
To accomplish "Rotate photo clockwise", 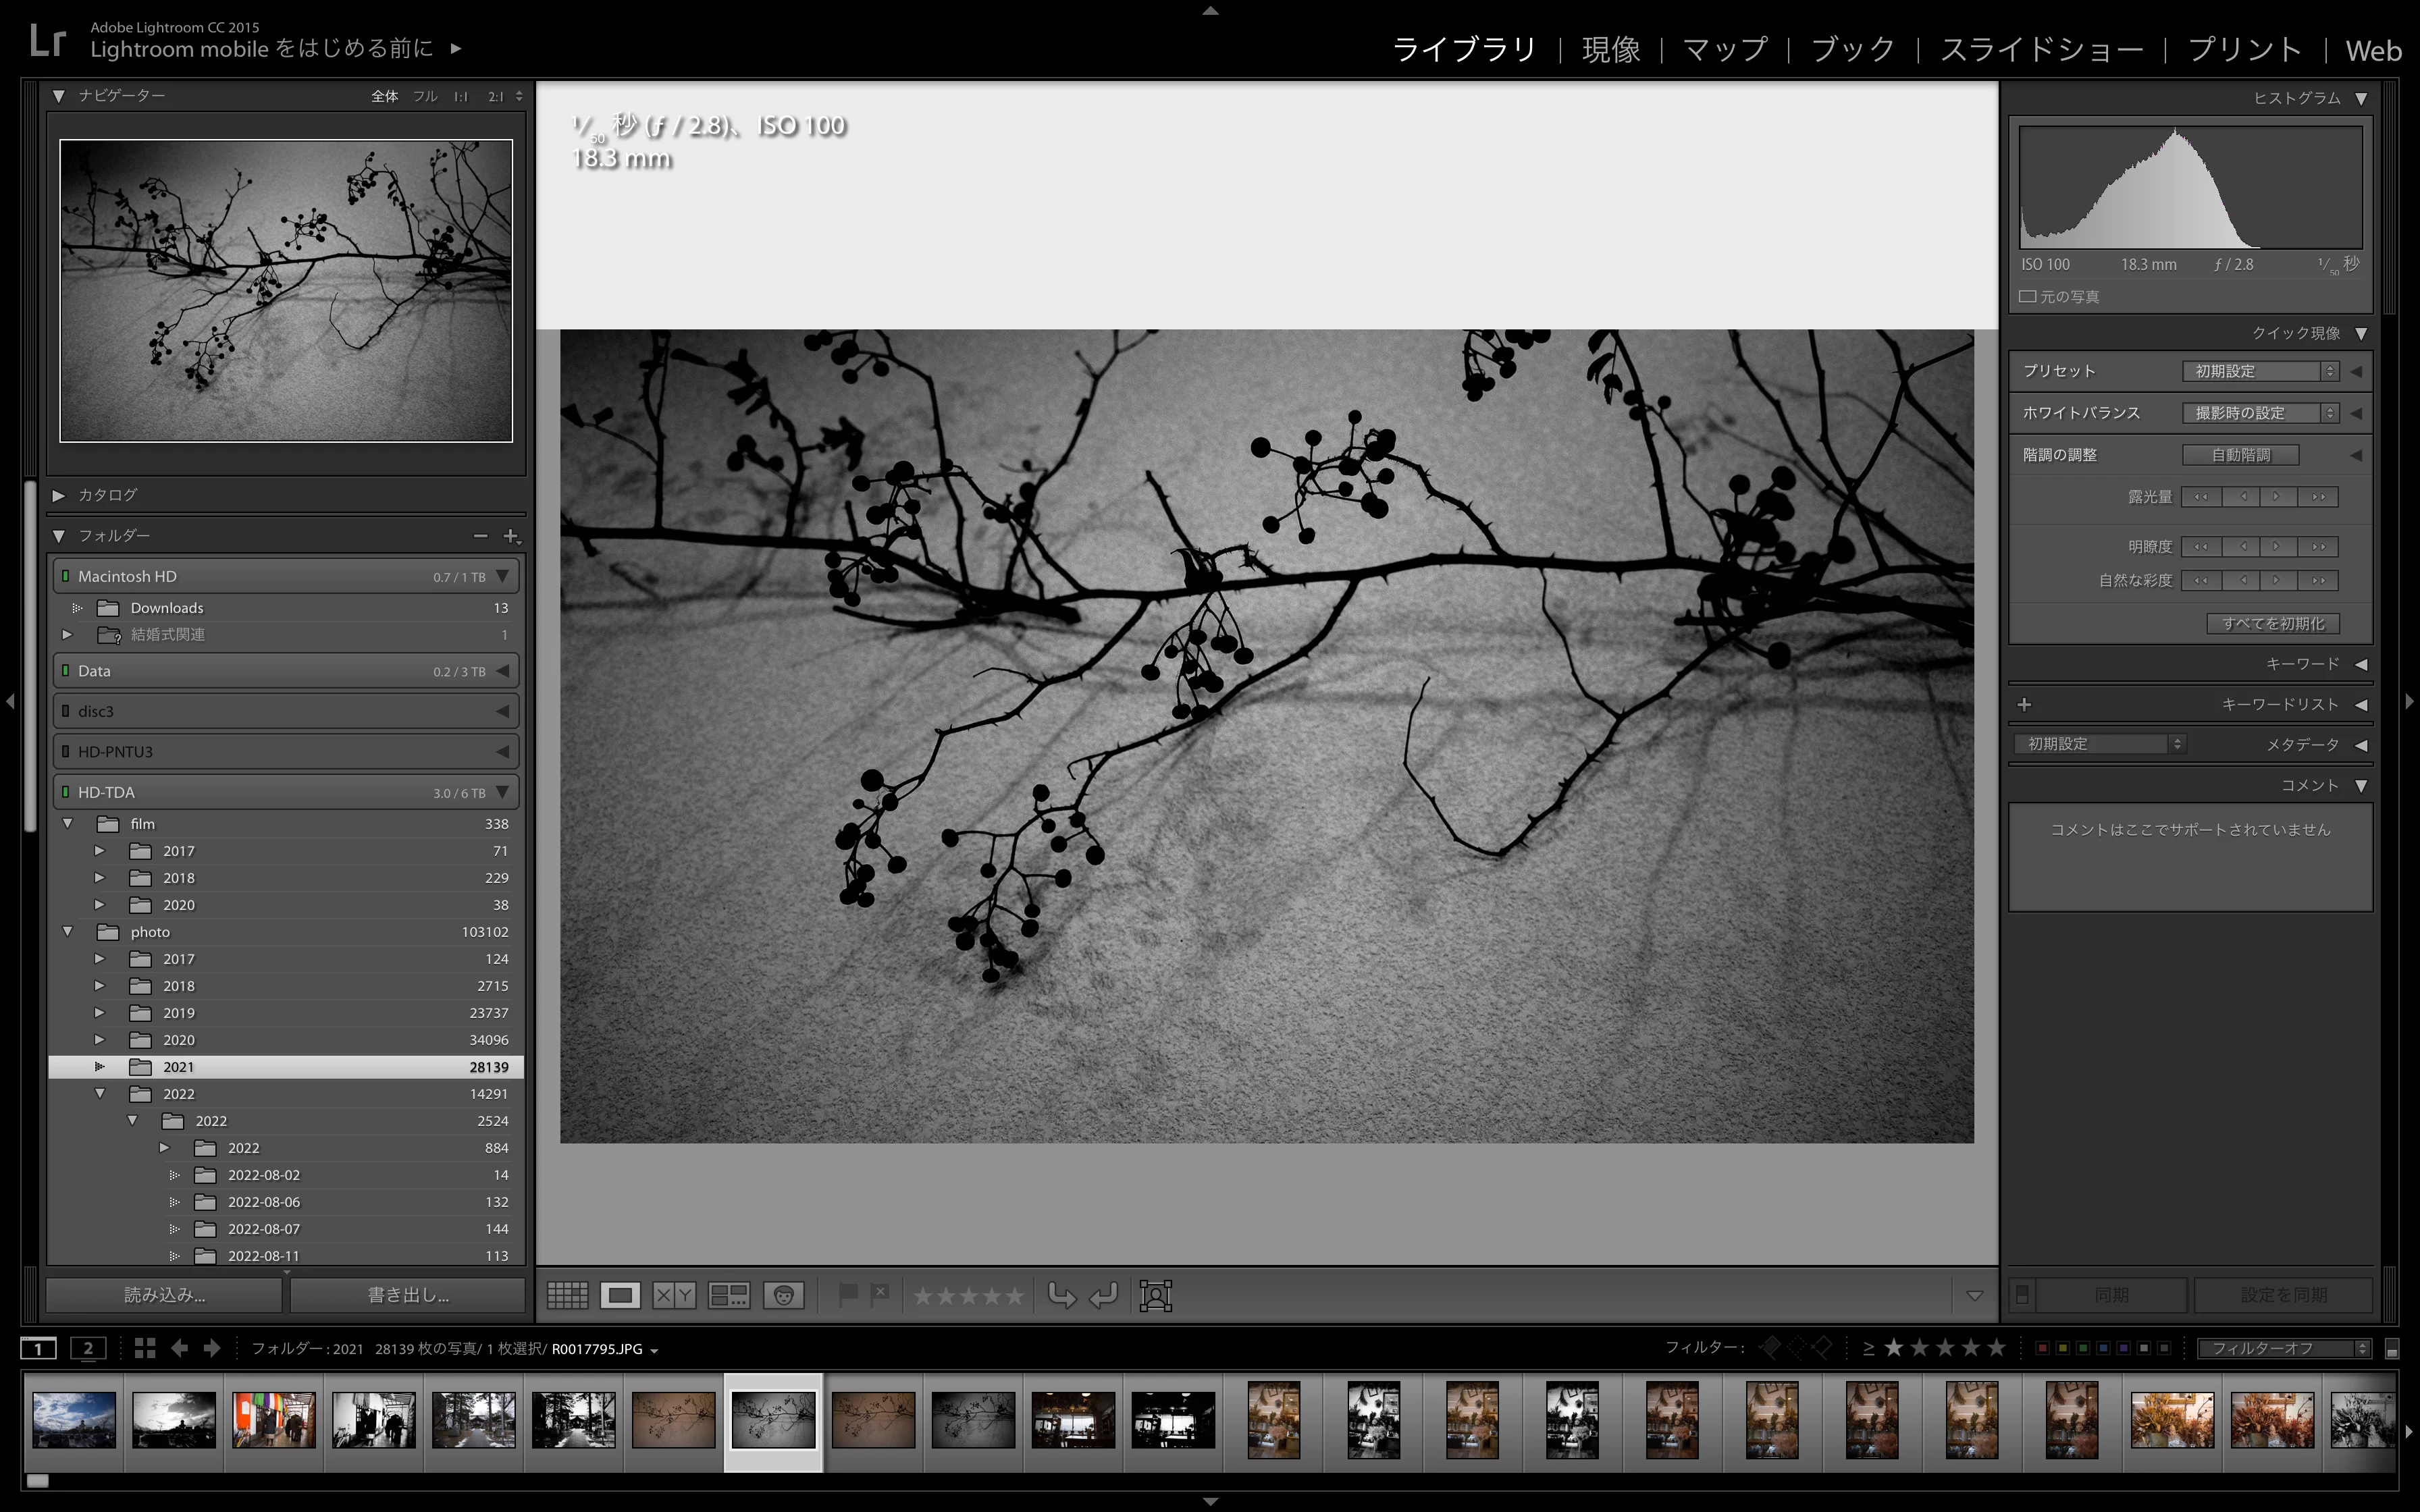I will [x=1104, y=1295].
